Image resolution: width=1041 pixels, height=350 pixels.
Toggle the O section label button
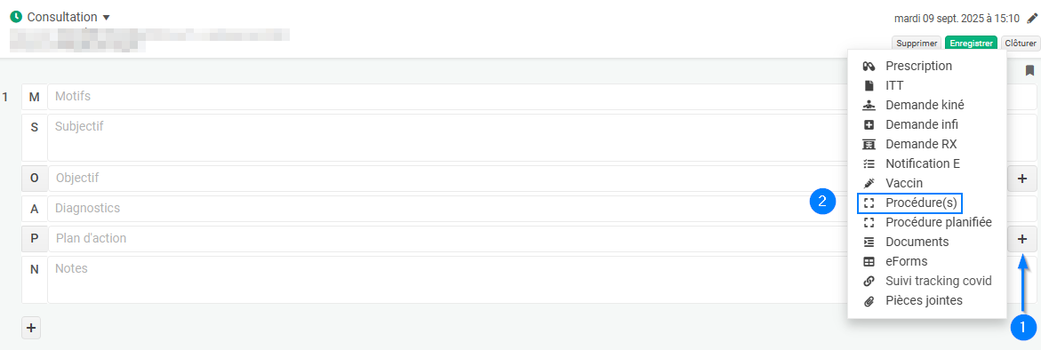[35, 179]
